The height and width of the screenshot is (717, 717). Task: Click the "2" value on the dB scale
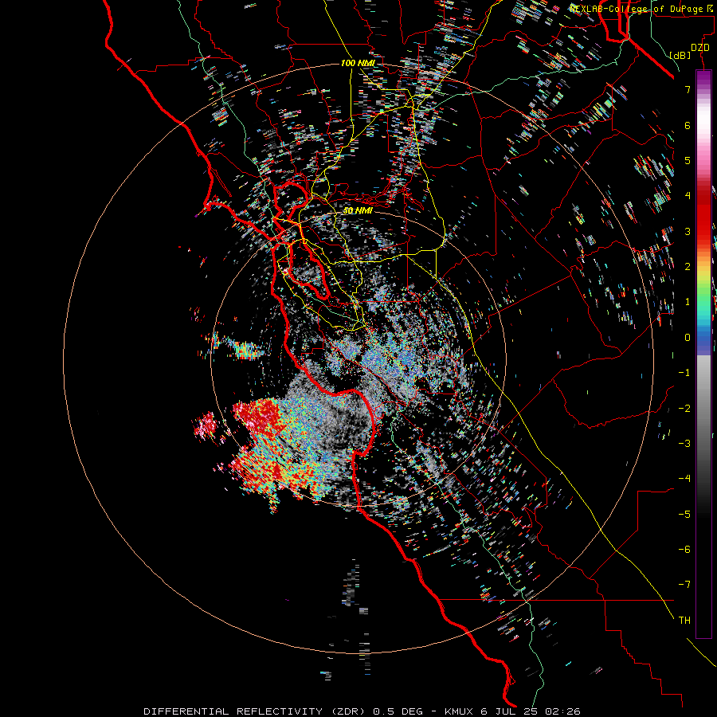688,267
